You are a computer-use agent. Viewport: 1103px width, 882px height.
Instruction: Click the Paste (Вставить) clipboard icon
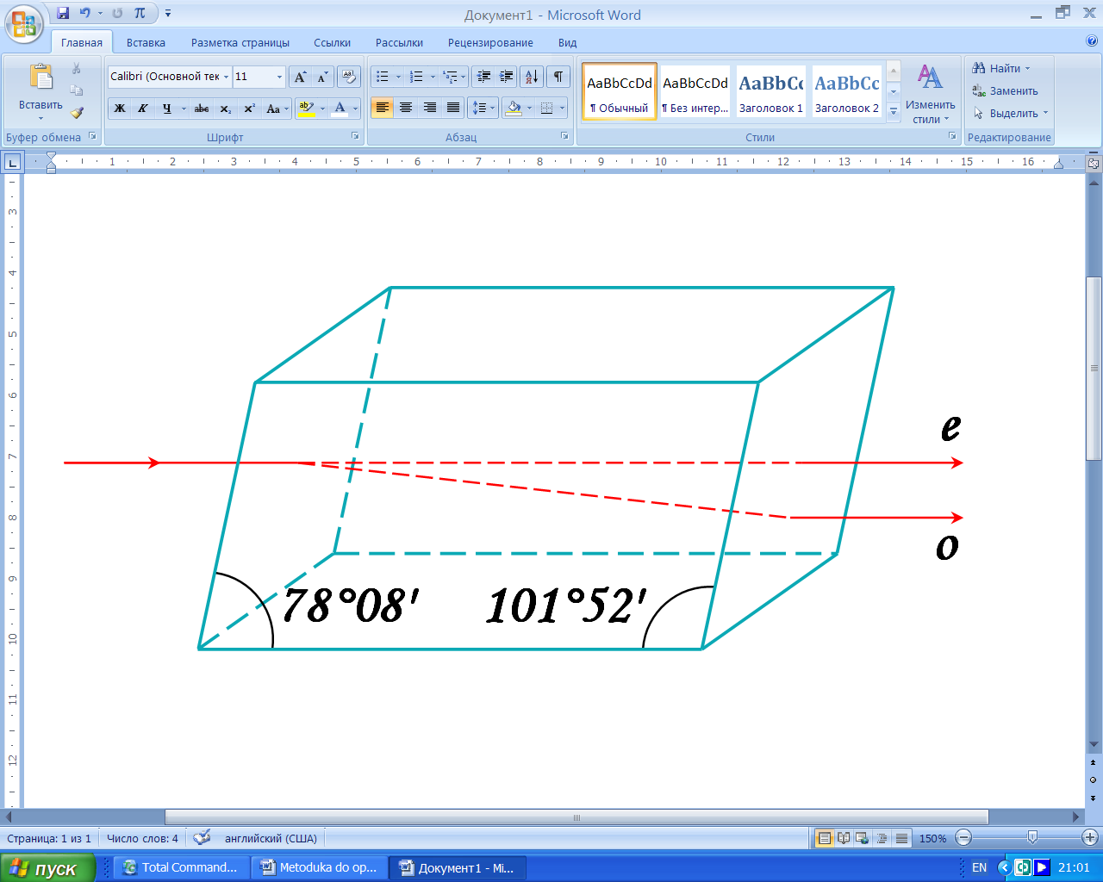pos(41,77)
